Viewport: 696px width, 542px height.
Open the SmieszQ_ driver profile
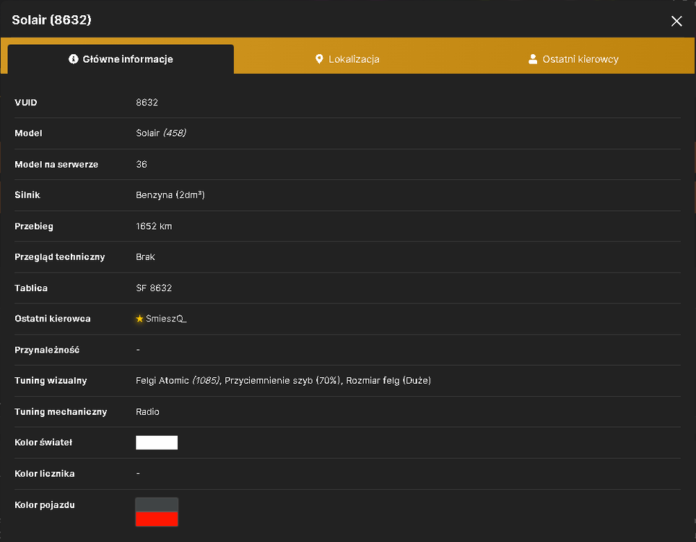[x=166, y=319]
